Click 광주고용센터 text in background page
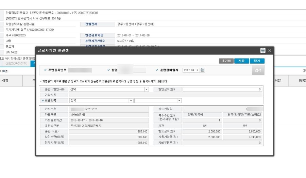The height and width of the screenshot is (178, 306). click(x=136, y=24)
